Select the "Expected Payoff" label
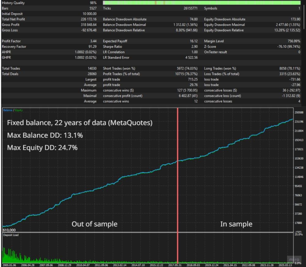The height and width of the screenshot is (267, 306). [115, 41]
